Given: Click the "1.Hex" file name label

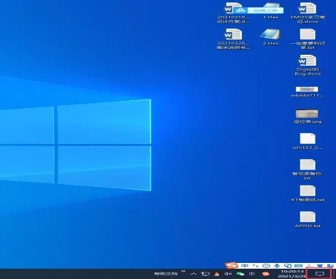Looking at the screenshot, I should (271, 18).
